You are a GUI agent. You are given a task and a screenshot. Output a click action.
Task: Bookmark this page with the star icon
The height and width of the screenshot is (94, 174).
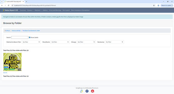coord(154,6)
